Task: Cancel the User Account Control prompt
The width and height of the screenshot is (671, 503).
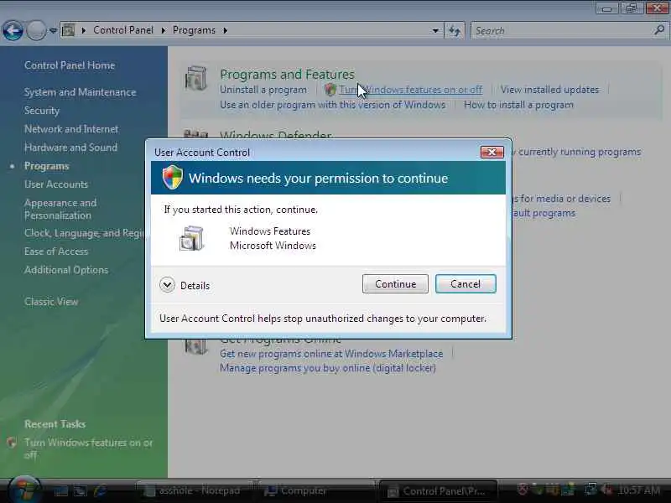Action: [466, 284]
